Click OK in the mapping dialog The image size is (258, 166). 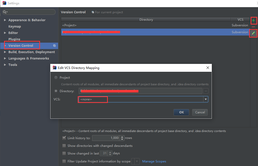click(181, 112)
